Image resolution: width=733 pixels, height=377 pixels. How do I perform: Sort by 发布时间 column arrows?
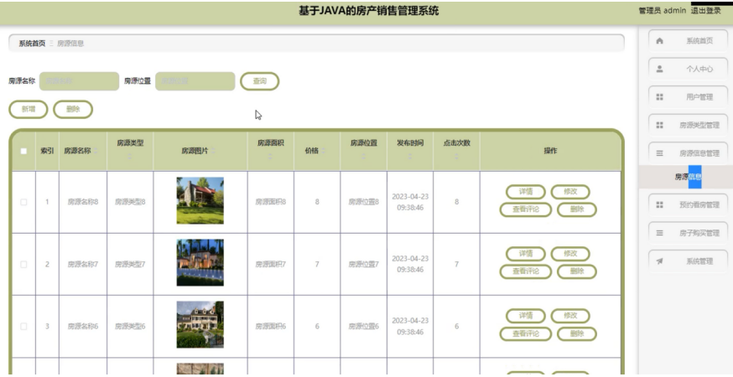click(410, 157)
